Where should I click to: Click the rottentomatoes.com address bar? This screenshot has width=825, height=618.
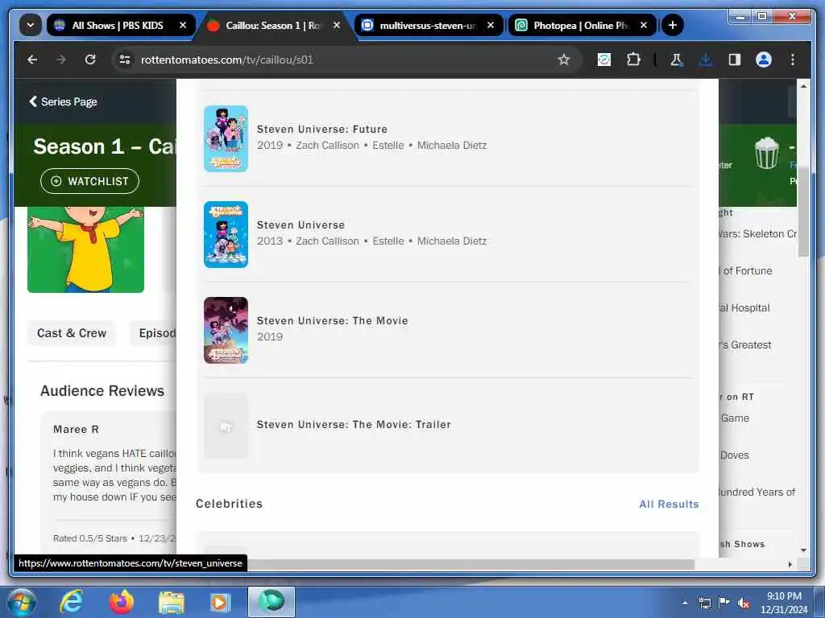click(x=347, y=60)
